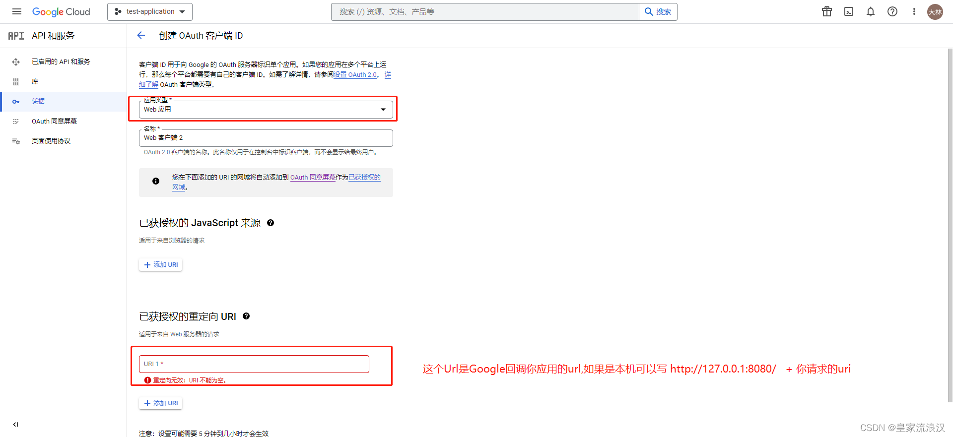Click 添加 URI under 重定向 URI

coord(160,403)
